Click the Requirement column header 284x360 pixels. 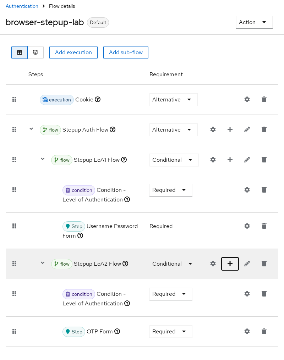click(x=166, y=74)
